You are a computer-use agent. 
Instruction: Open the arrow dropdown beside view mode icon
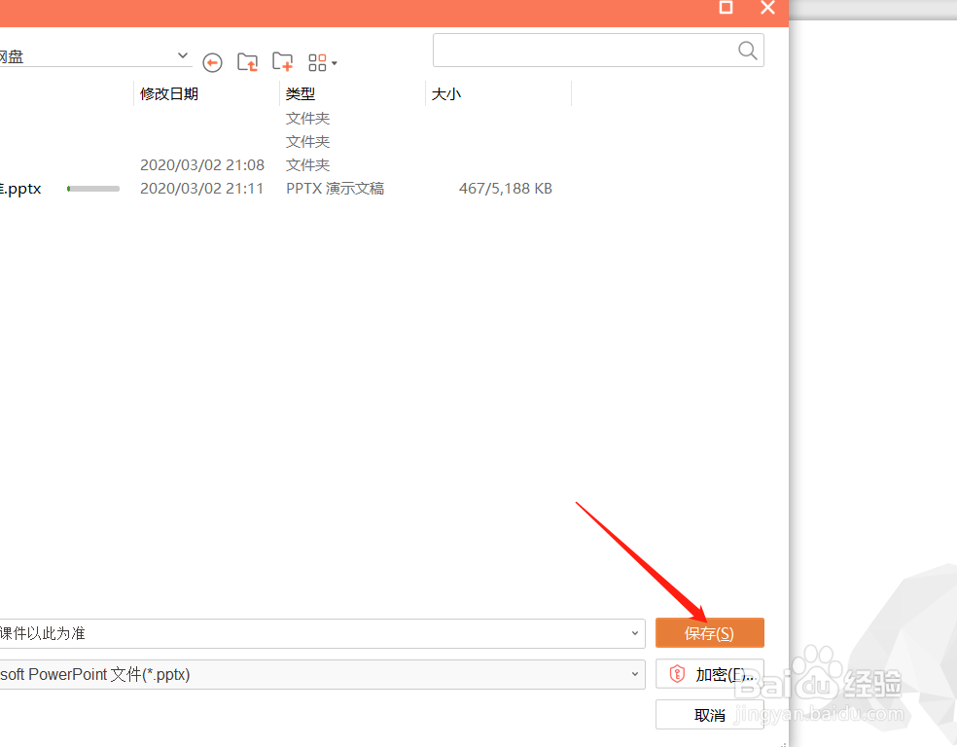333,62
